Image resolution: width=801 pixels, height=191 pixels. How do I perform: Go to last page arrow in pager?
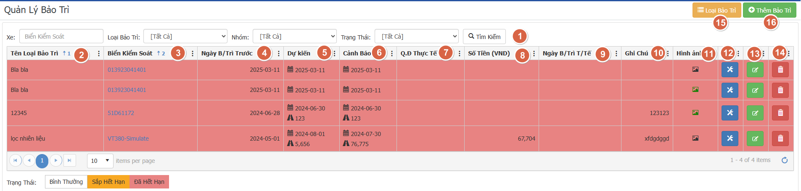coord(69,160)
